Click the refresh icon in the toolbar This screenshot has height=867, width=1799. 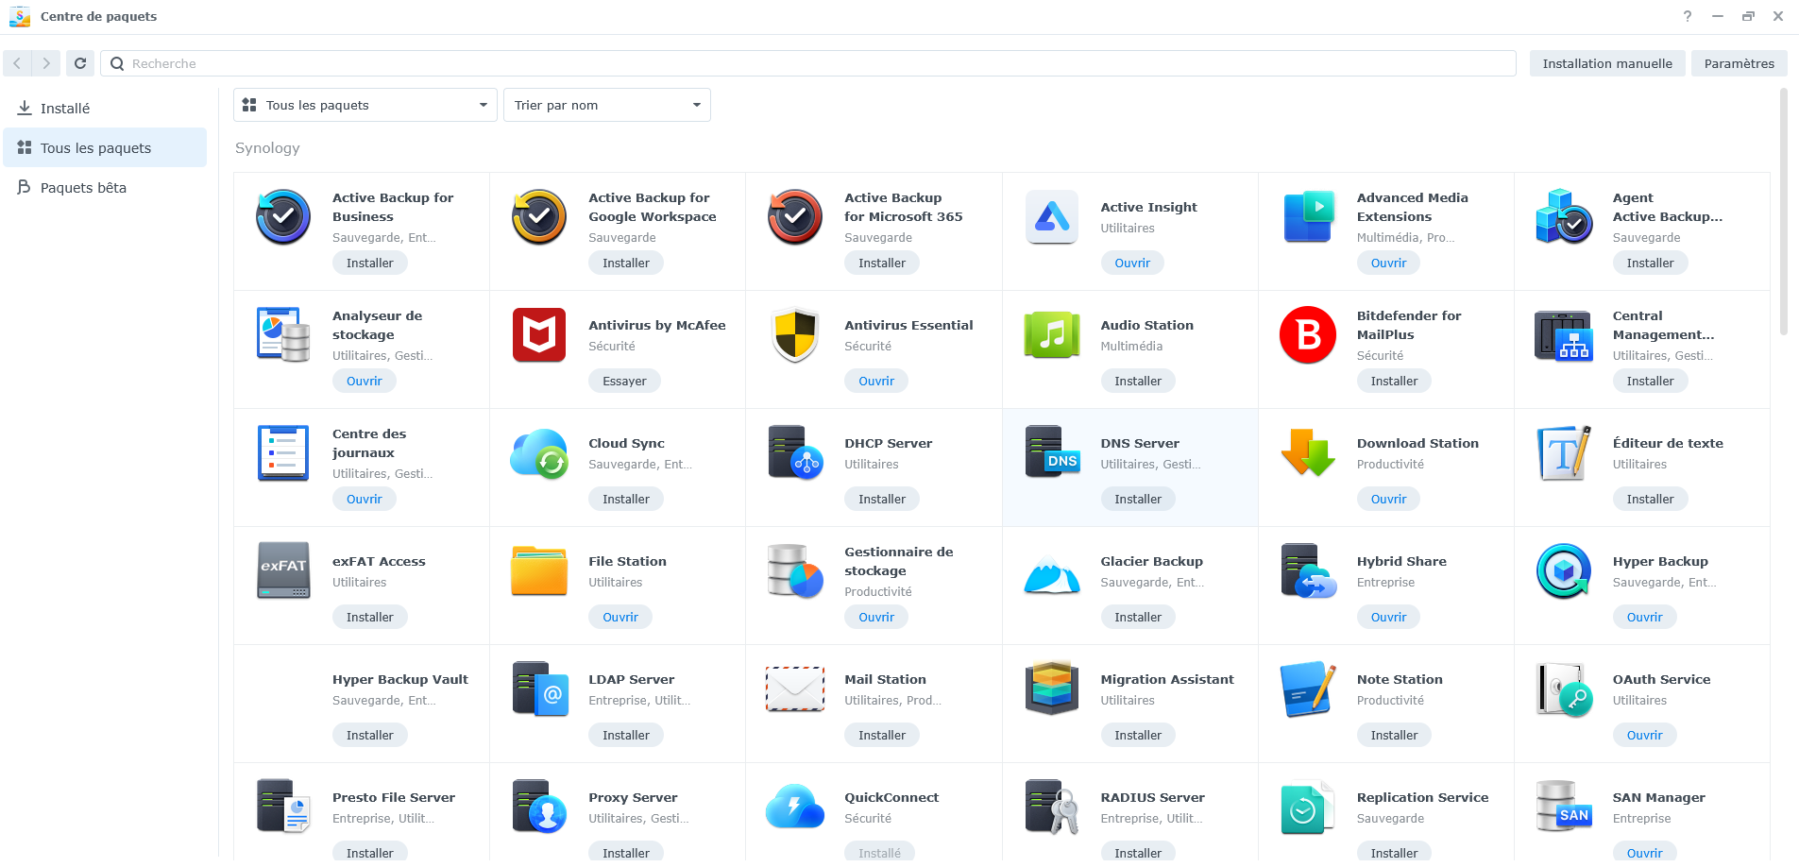[x=80, y=63]
